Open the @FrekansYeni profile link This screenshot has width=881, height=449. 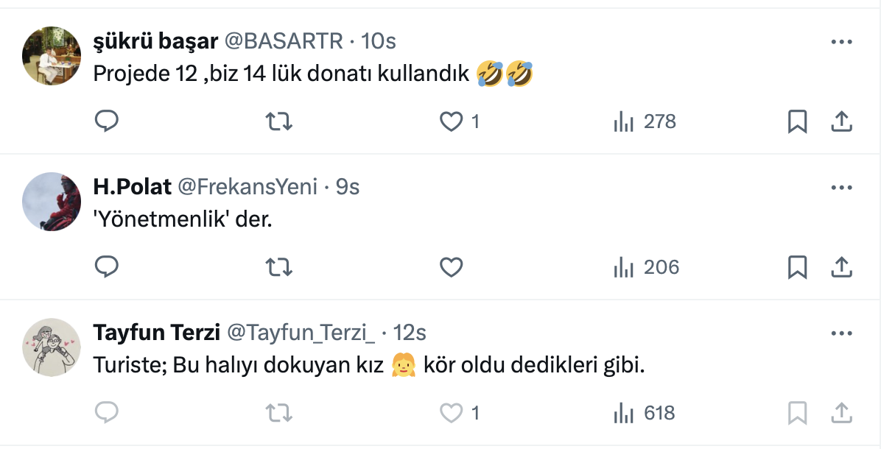248,188
